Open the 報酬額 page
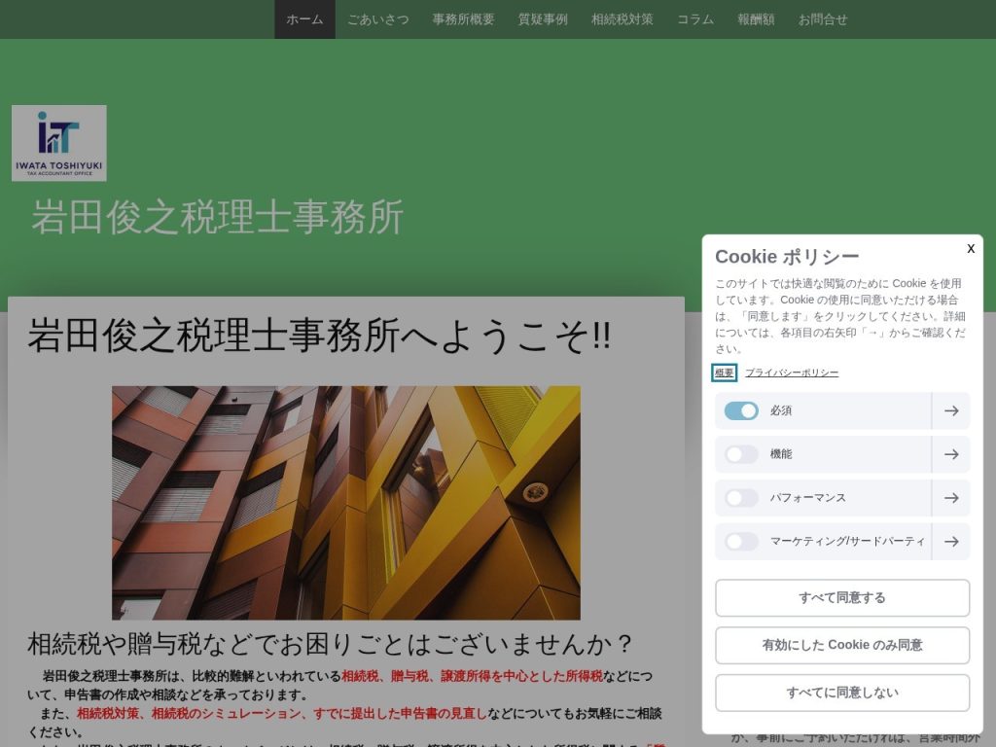The width and height of the screenshot is (996, 747). tap(755, 19)
